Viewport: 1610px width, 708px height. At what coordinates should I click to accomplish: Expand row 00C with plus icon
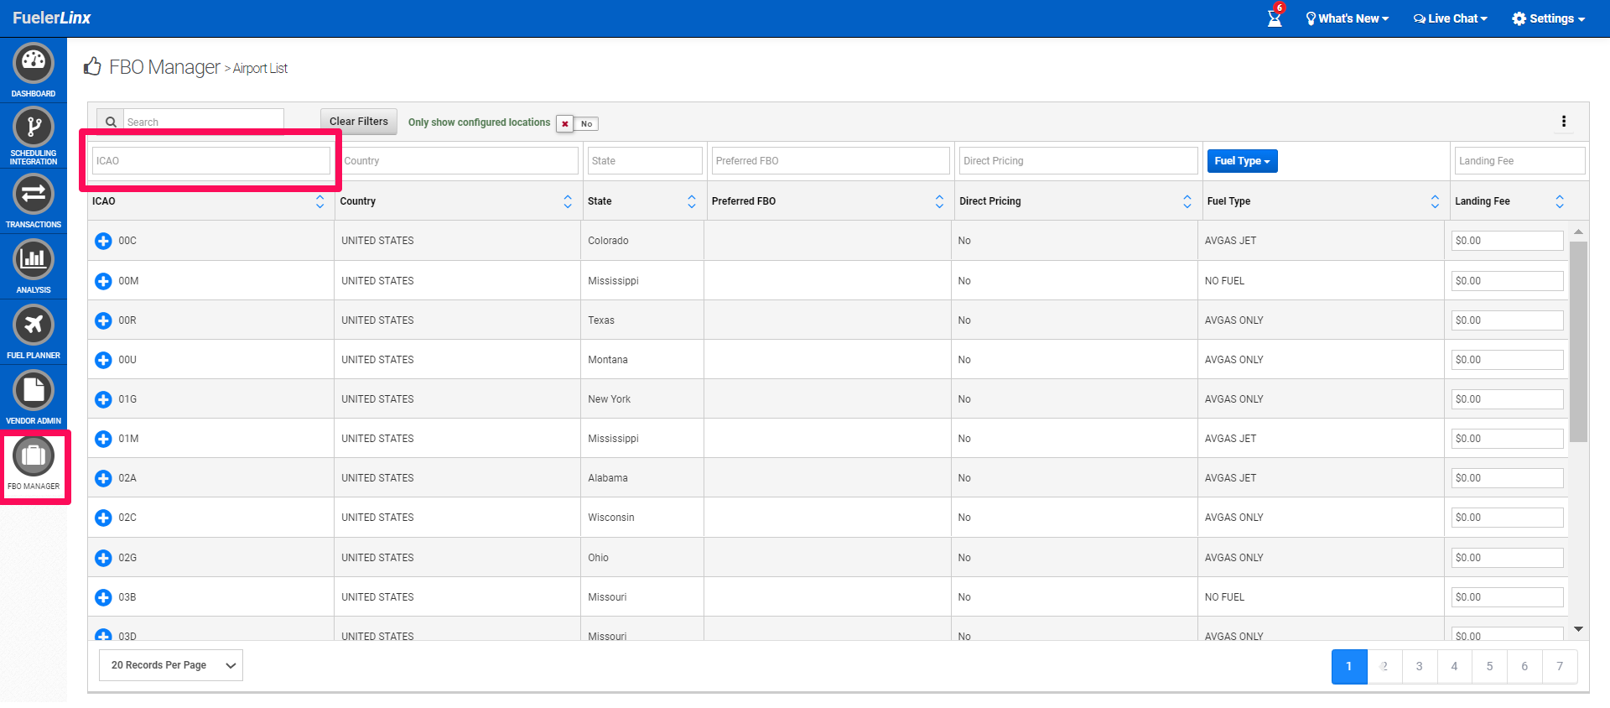pos(103,242)
